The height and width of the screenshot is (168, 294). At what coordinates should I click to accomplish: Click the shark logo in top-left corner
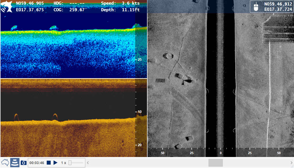(x=7, y=7)
